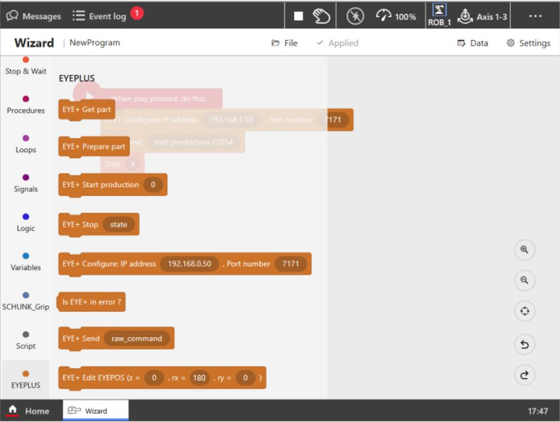560x422 pixels.
Task: Open the robot speed gauge at 100%
Action: click(396, 15)
